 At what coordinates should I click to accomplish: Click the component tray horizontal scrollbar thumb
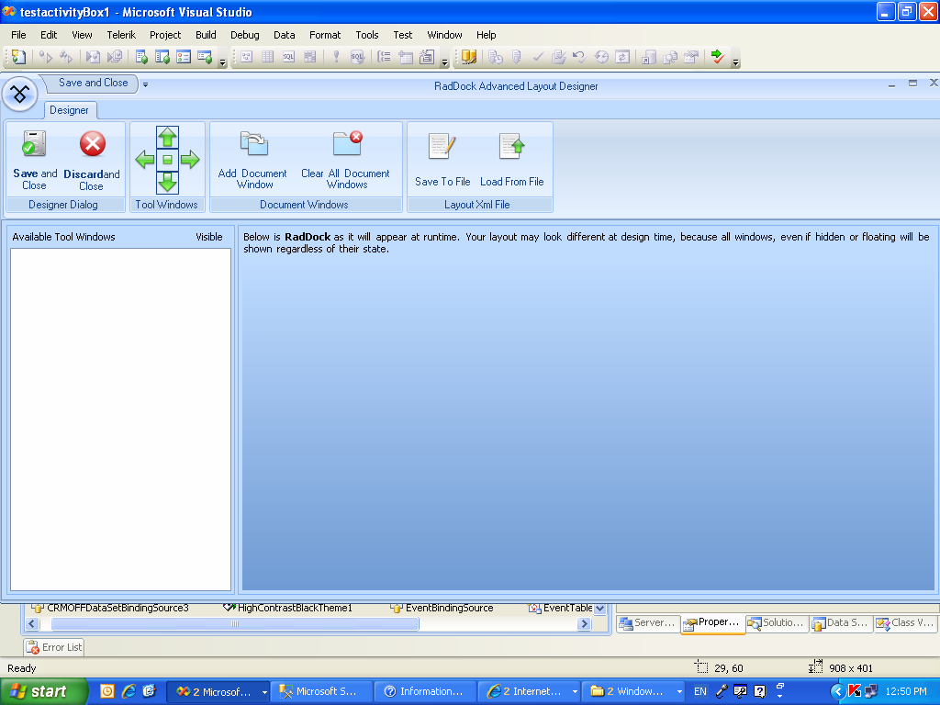[x=234, y=623]
